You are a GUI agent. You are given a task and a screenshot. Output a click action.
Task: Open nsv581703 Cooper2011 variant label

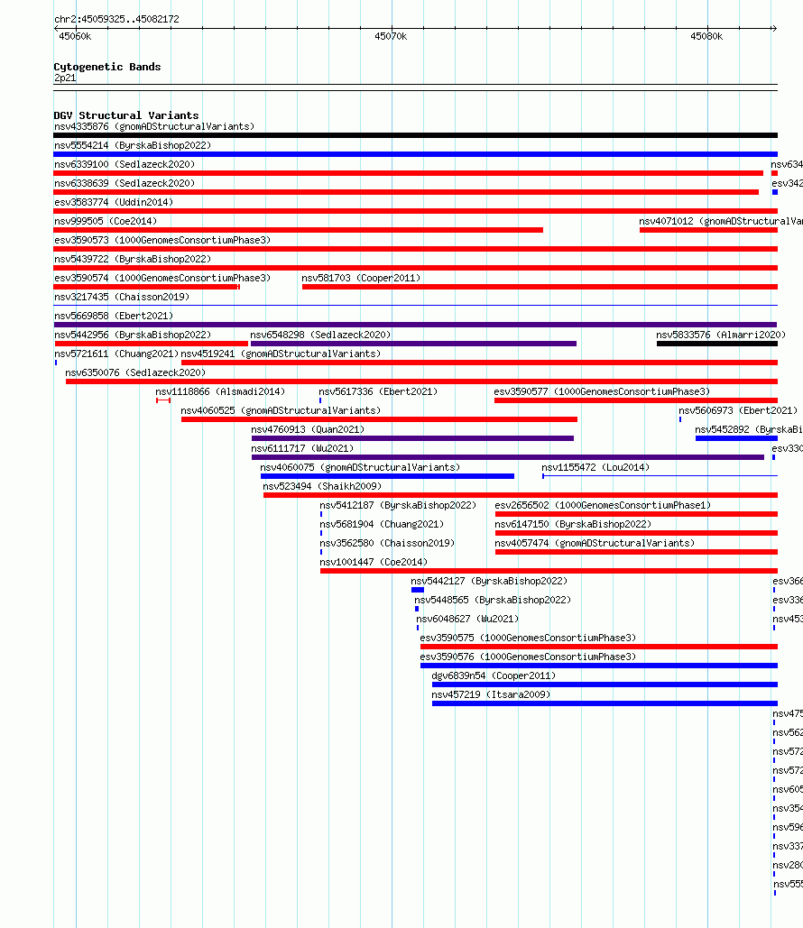[x=361, y=278]
